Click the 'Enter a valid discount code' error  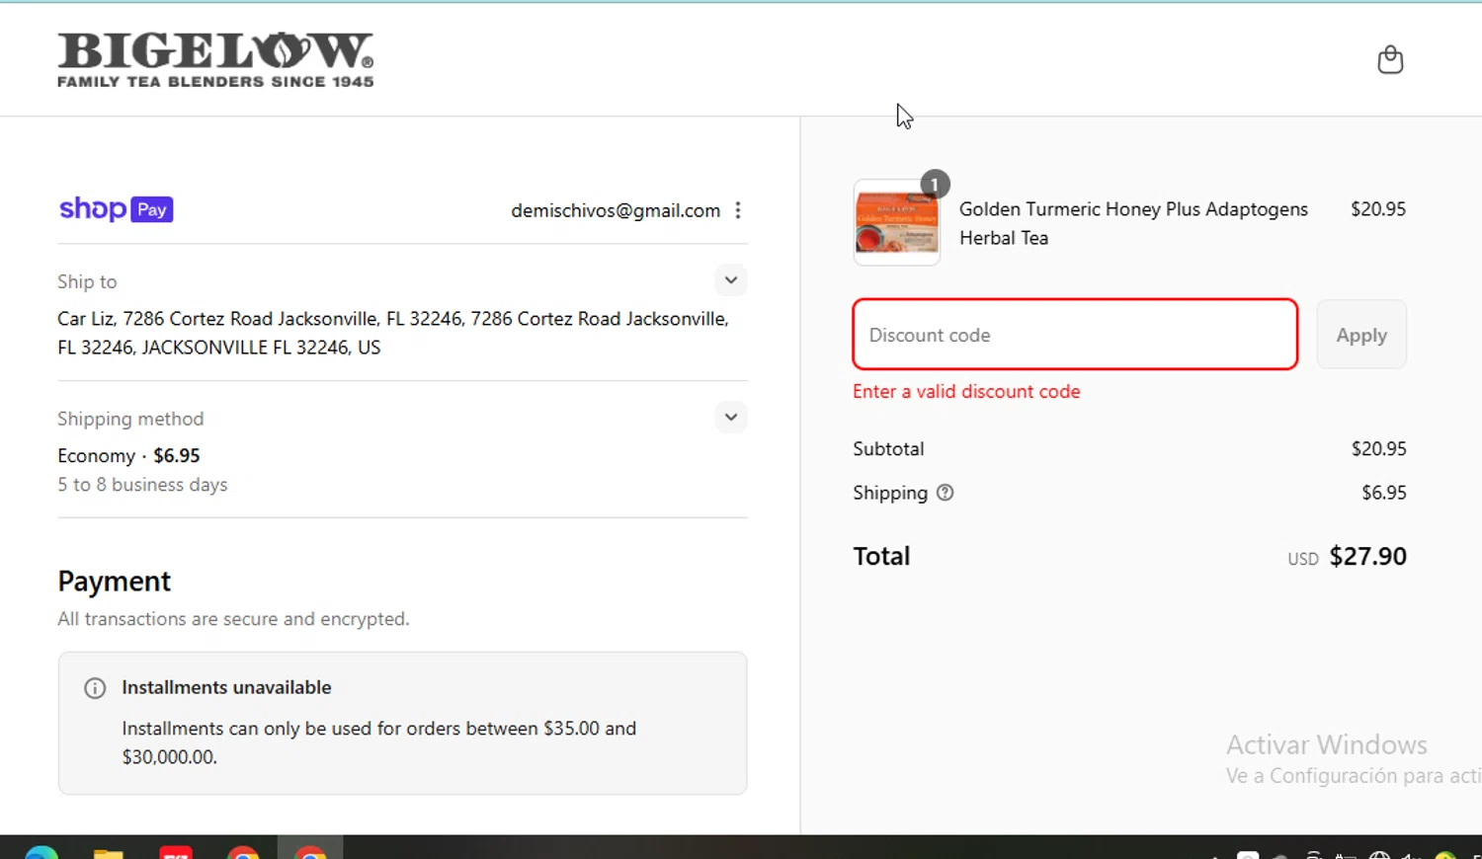pos(966,392)
